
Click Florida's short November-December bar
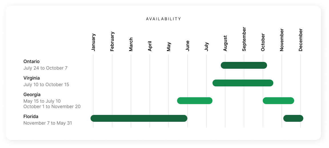(x=293, y=118)
